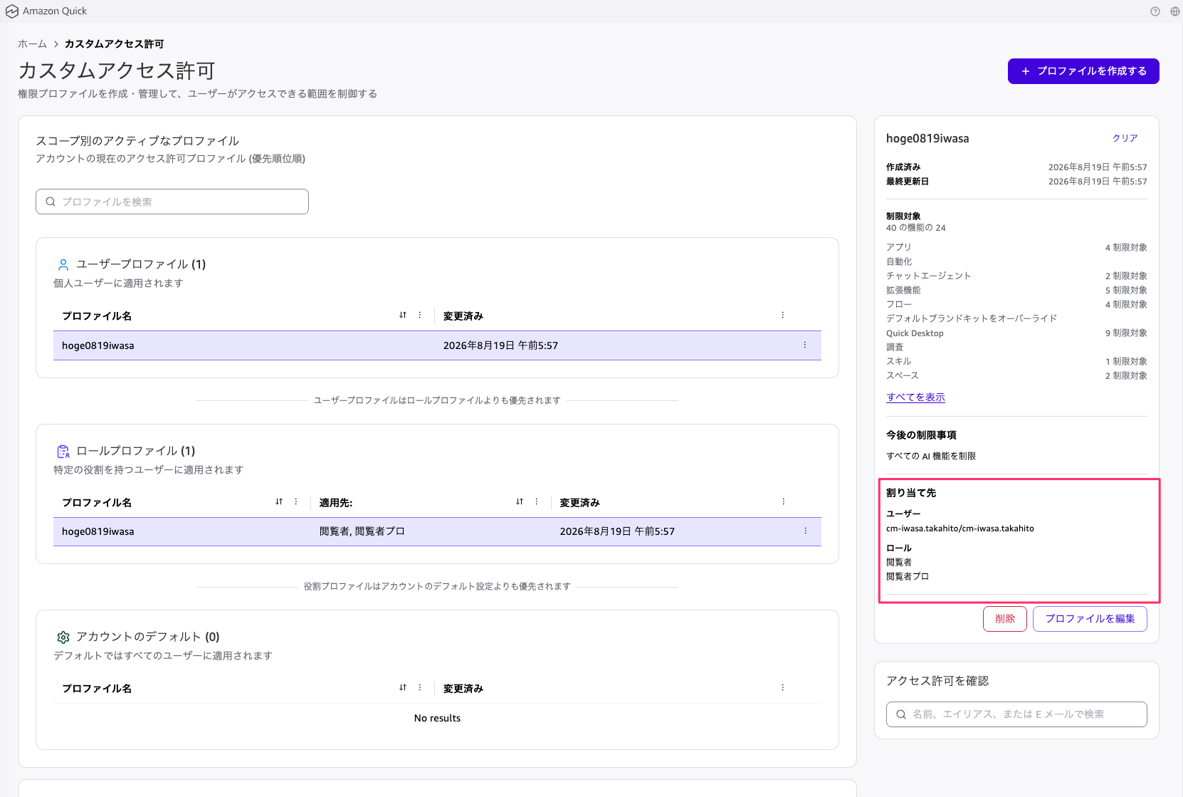Click the ロールプロファイル clipboard icon

click(63, 452)
